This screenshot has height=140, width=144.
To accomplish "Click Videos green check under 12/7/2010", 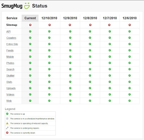I will (110, 94).
